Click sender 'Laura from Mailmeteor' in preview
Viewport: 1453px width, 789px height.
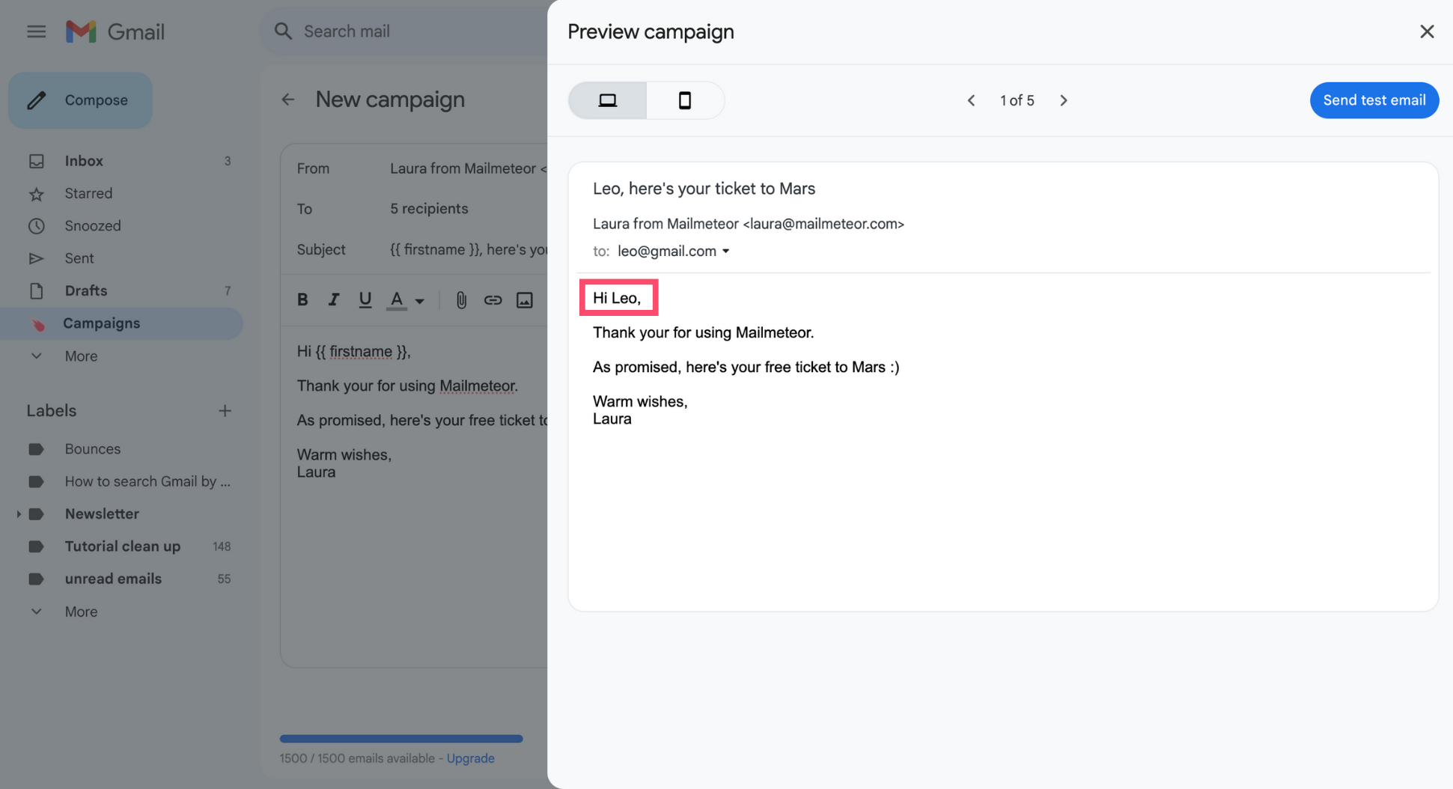(665, 224)
